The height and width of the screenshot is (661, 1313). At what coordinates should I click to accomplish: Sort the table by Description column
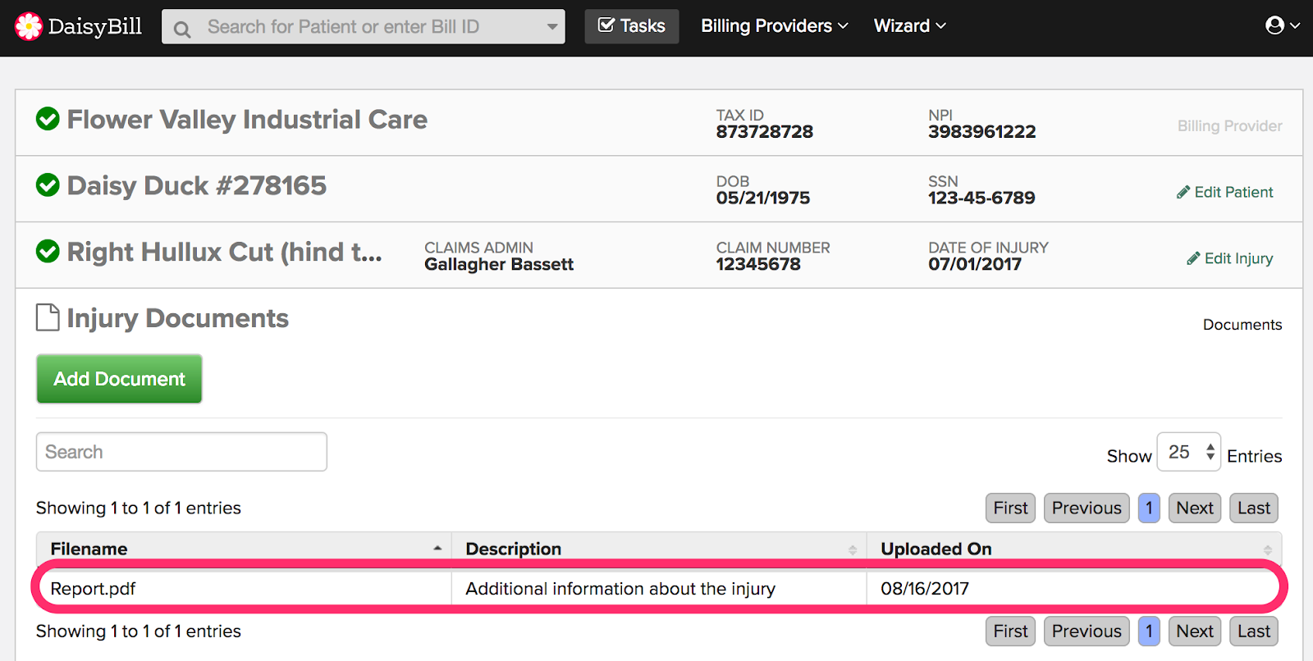[659, 549]
